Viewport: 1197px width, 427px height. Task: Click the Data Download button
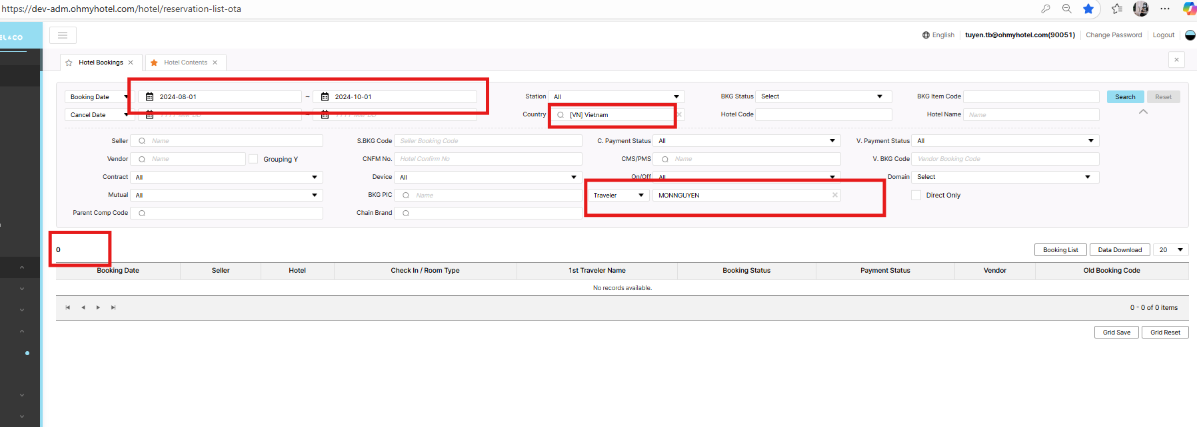pos(1120,250)
